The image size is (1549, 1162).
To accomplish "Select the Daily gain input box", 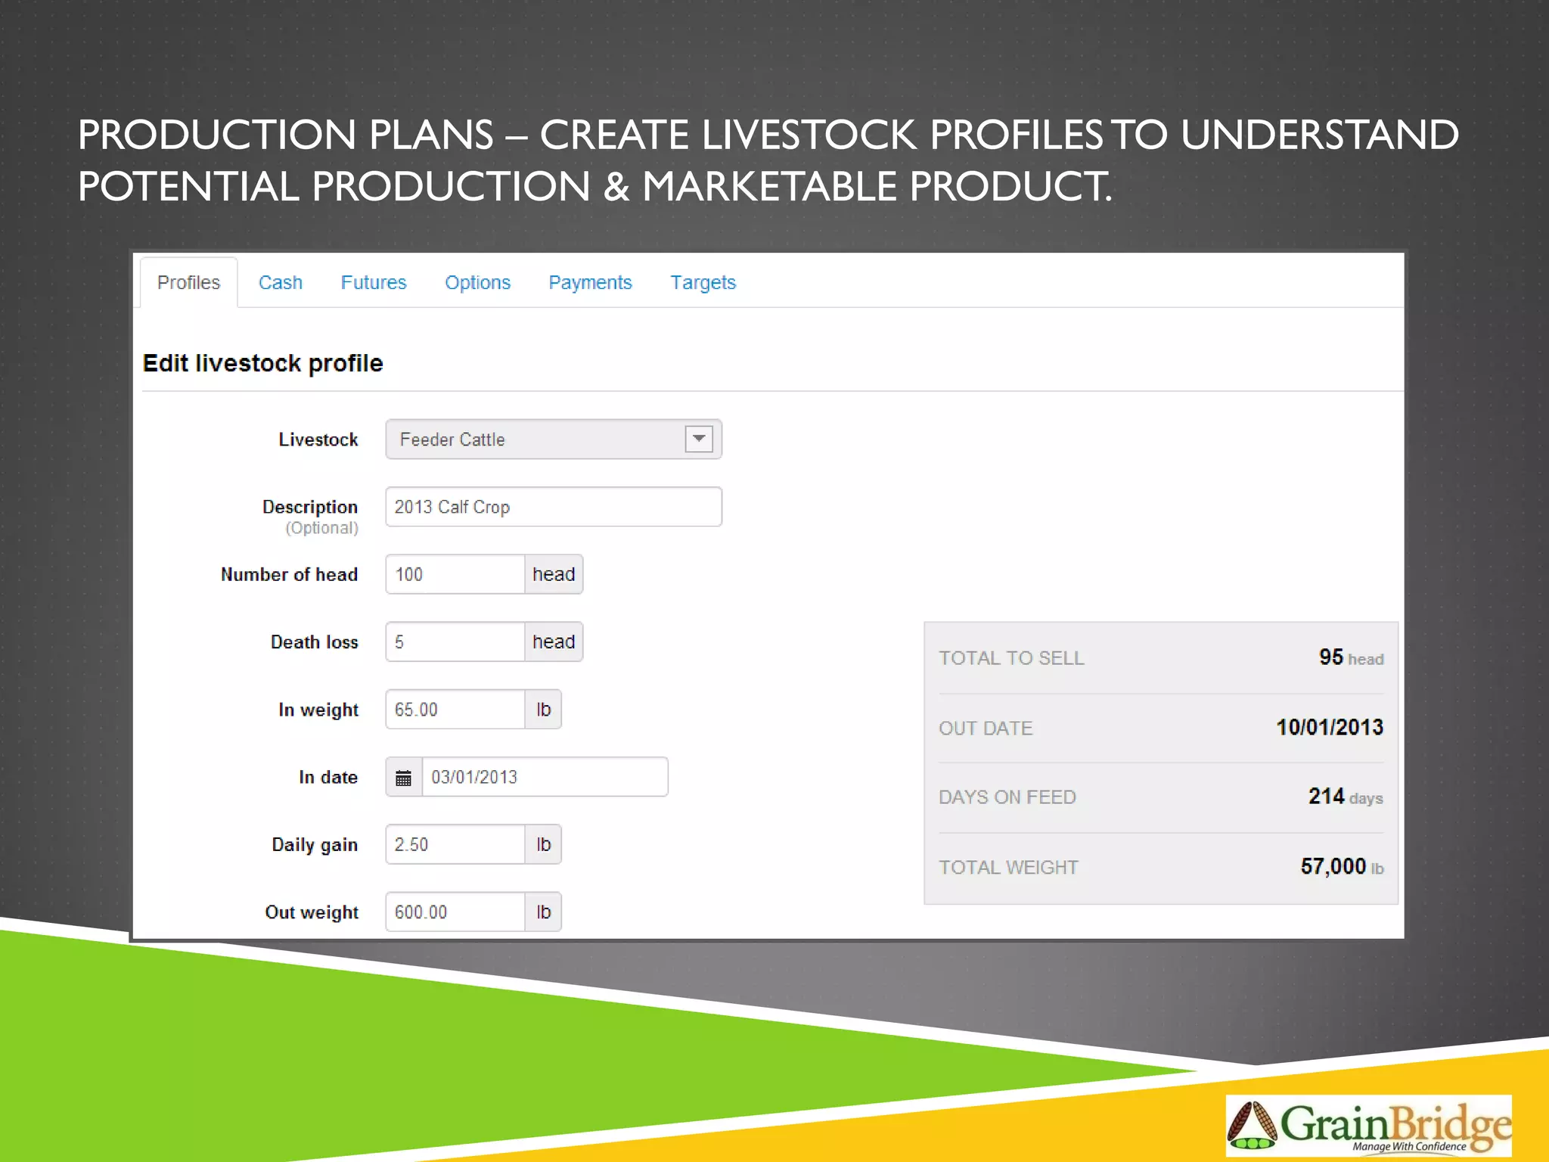I will pyautogui.click(x=455, y=844).
